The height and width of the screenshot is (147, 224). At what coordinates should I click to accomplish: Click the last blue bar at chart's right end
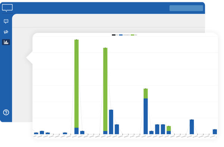point(215,132)
